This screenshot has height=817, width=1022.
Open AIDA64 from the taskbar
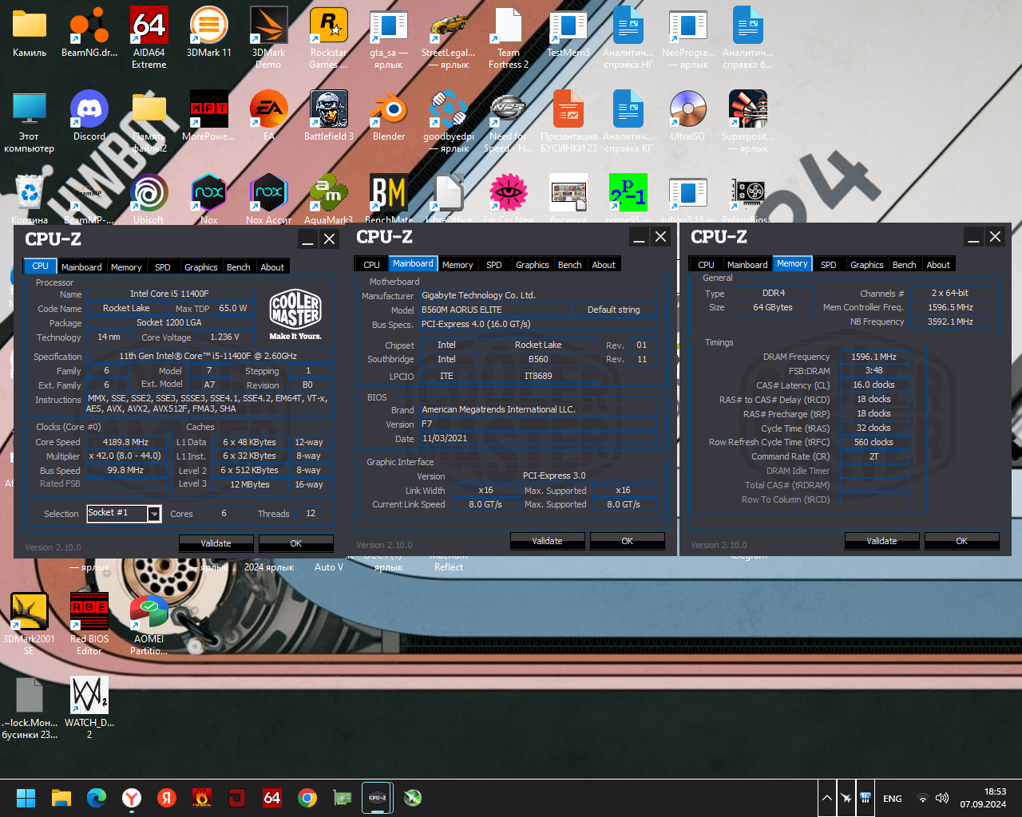click(272, 798)
